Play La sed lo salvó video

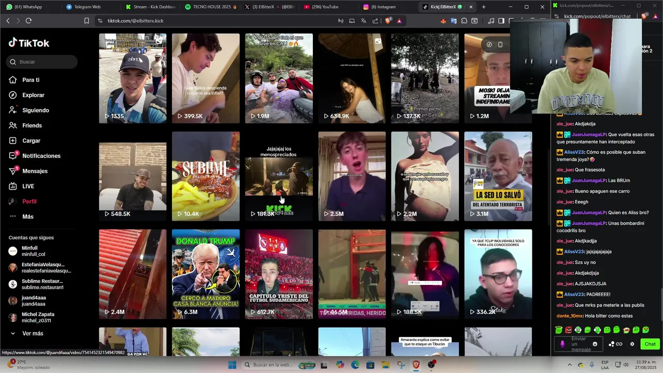[x=498, y=176]
